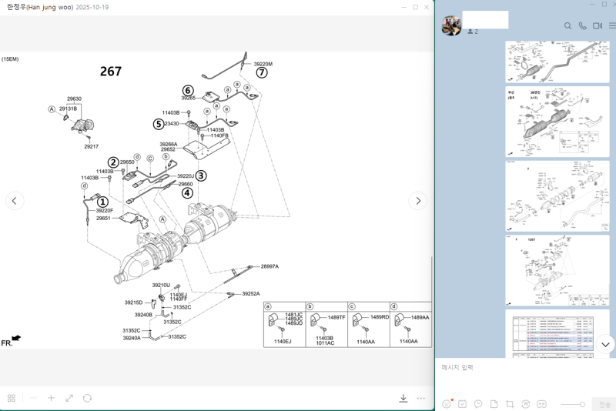Start a voice call from the chat
This screenshot has width=616, height=411.
[x=583, y=26]
